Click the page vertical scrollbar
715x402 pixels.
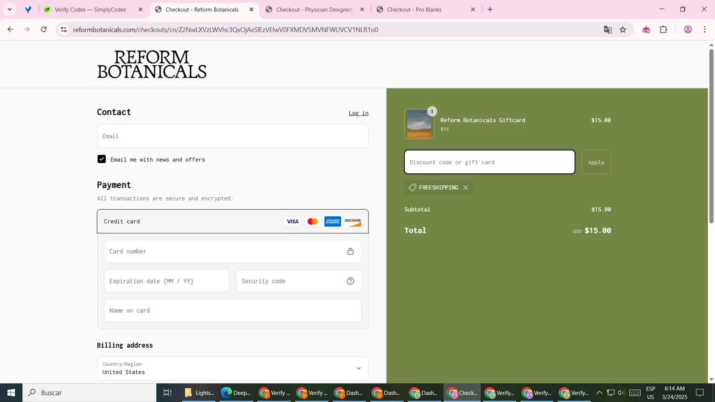[x=711, y=136]
